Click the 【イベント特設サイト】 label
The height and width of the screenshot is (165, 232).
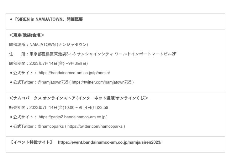pyautogui.click(x=31, y=142)
